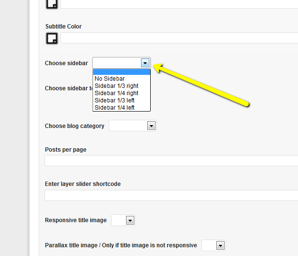
Task: Focus the layer slider shortcode field
Action: point(171,195)
